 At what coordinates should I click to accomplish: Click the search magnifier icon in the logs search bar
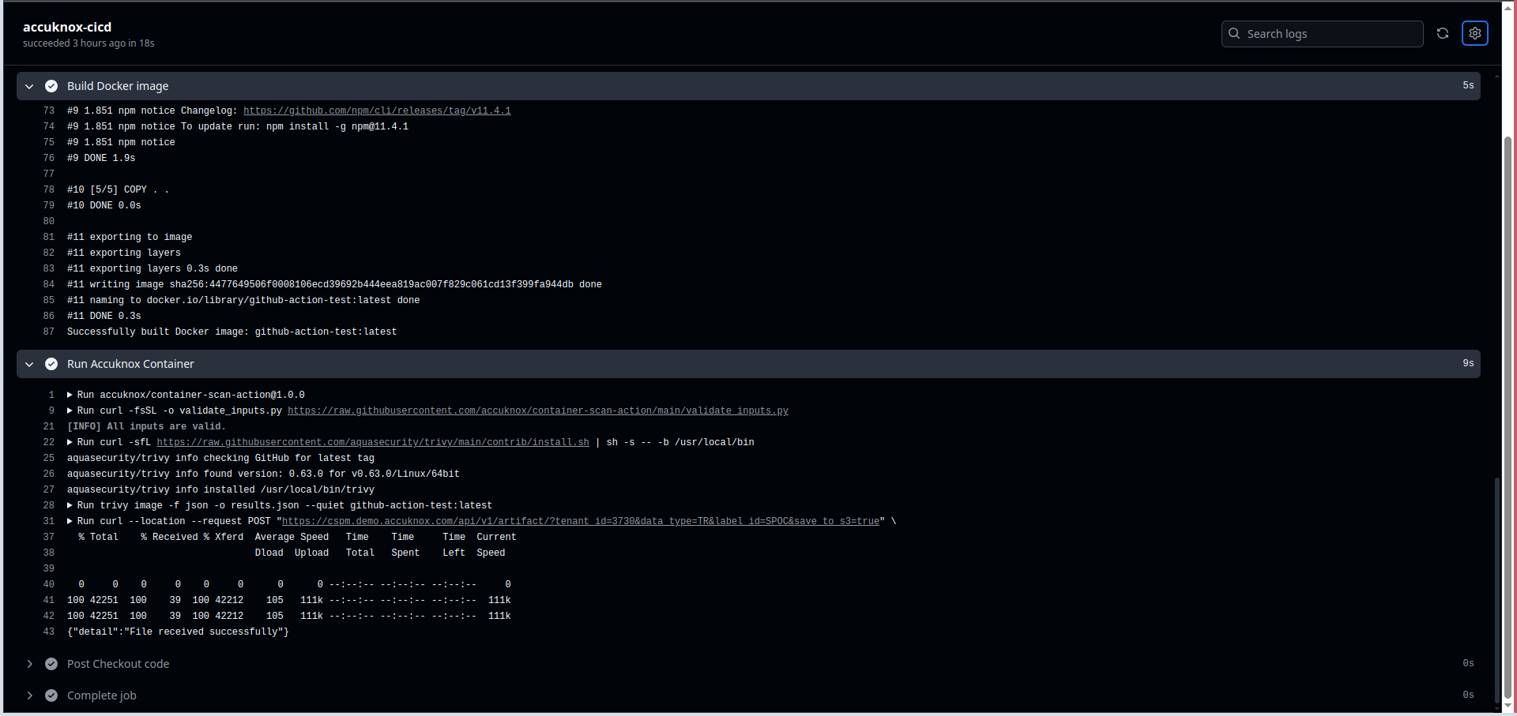coord(1233,34)
